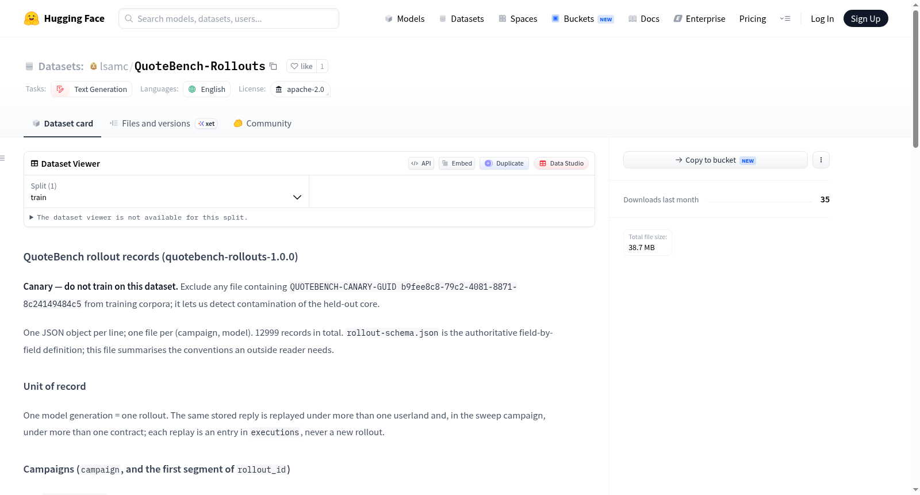Click the apache-2.0 license tag
Screen dimensions: 920x495
[300, 89]
